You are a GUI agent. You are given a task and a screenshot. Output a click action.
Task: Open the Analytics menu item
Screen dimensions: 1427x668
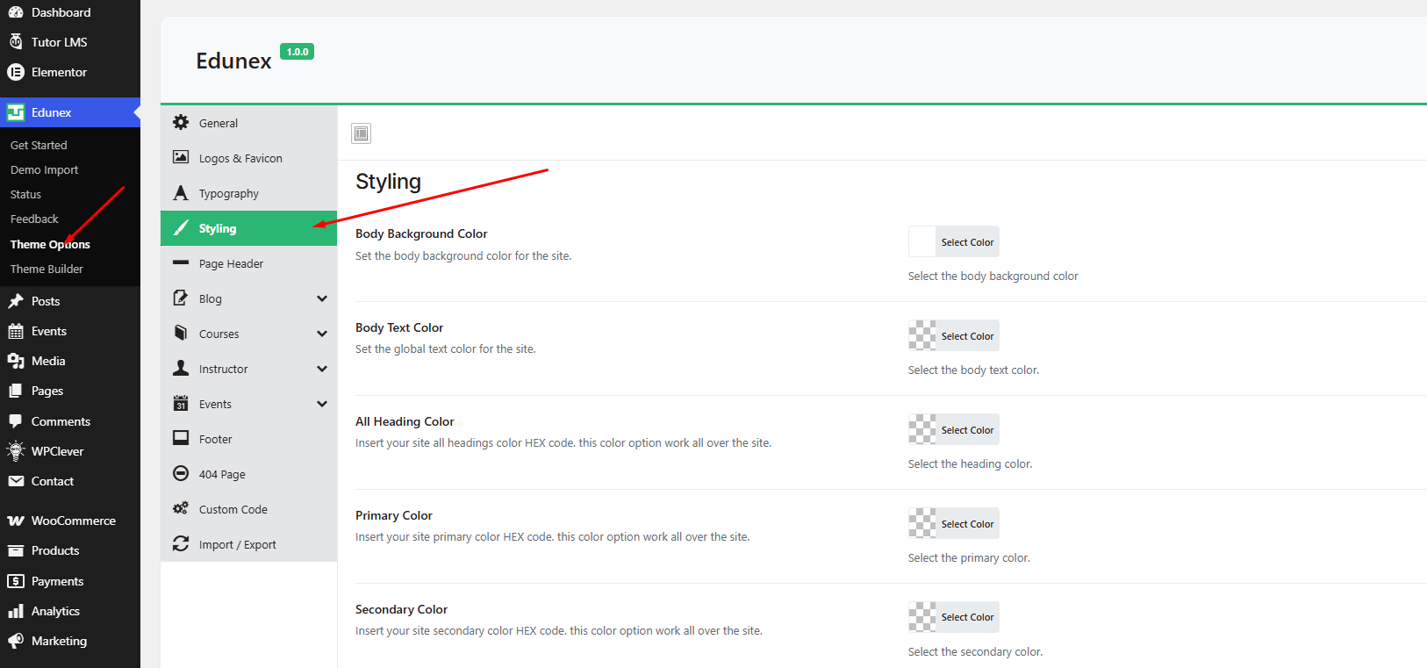(x=70, y=611)
